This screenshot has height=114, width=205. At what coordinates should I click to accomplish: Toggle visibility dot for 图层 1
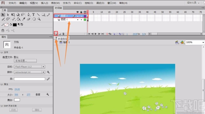(78, 20)
